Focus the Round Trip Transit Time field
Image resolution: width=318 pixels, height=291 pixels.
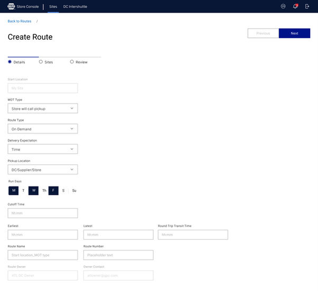click(193, 234)
